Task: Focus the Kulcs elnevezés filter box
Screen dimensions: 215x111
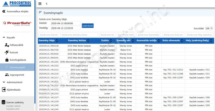Action: point(173,35)
